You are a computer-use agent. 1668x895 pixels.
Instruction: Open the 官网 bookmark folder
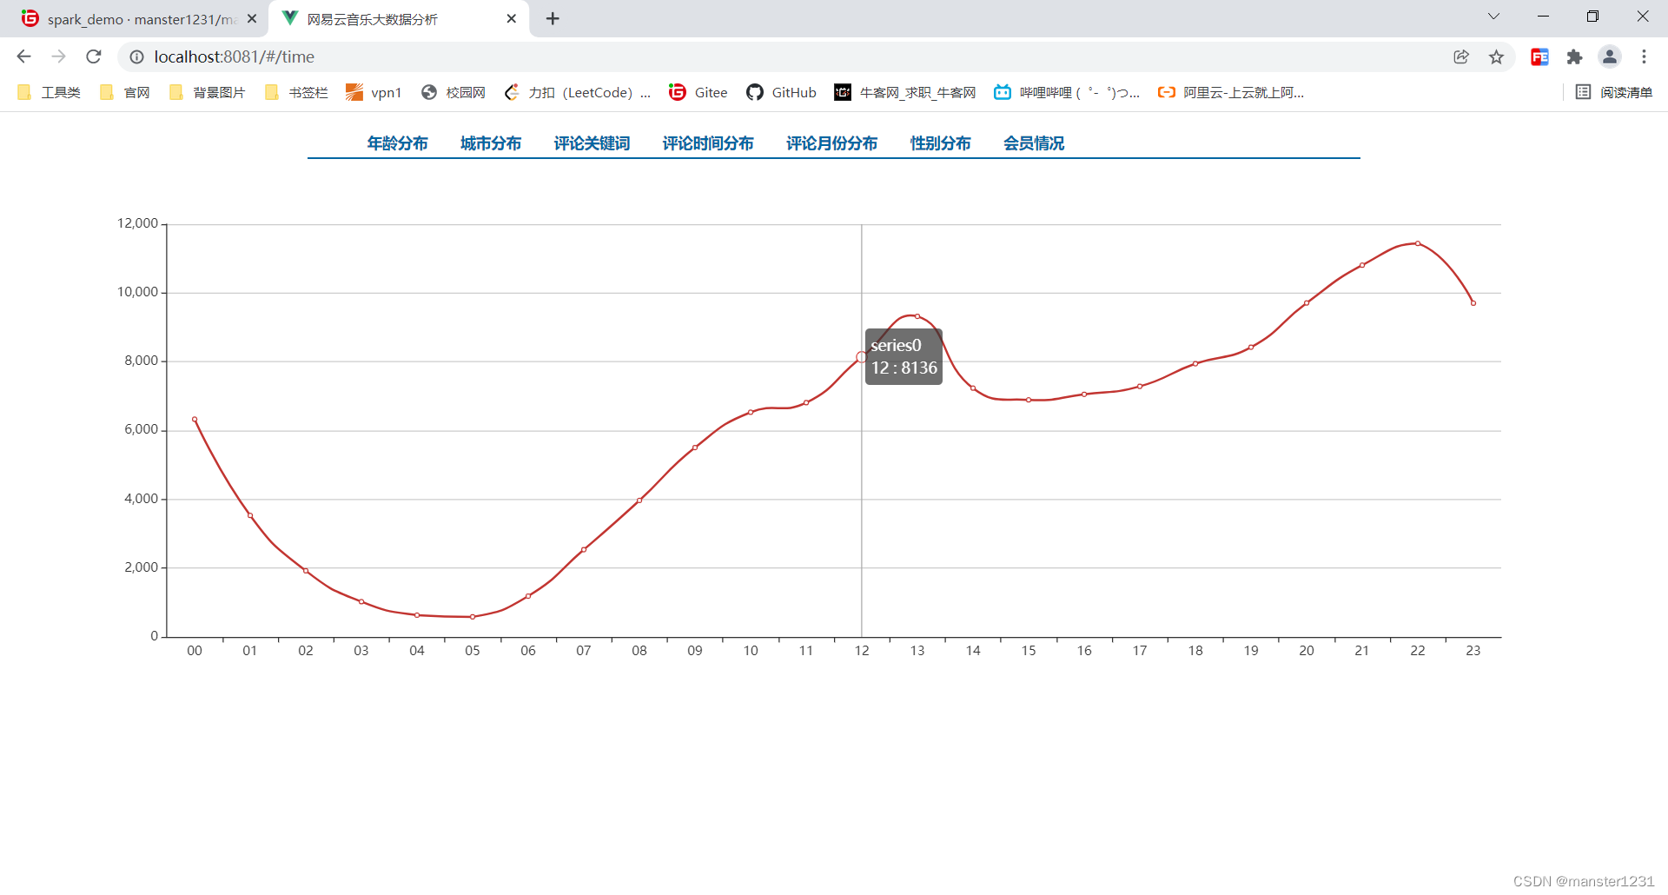(125, 92)
